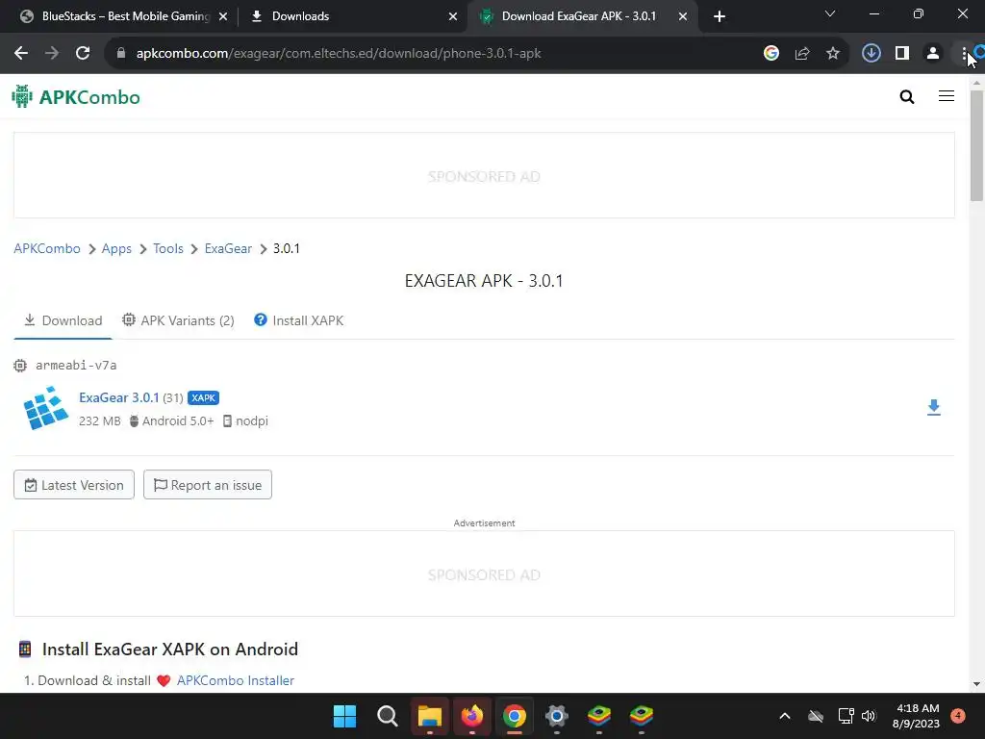The image size is (985, 739).
Task: Click the armeabi-v7a label
Action: pos(76,365)
